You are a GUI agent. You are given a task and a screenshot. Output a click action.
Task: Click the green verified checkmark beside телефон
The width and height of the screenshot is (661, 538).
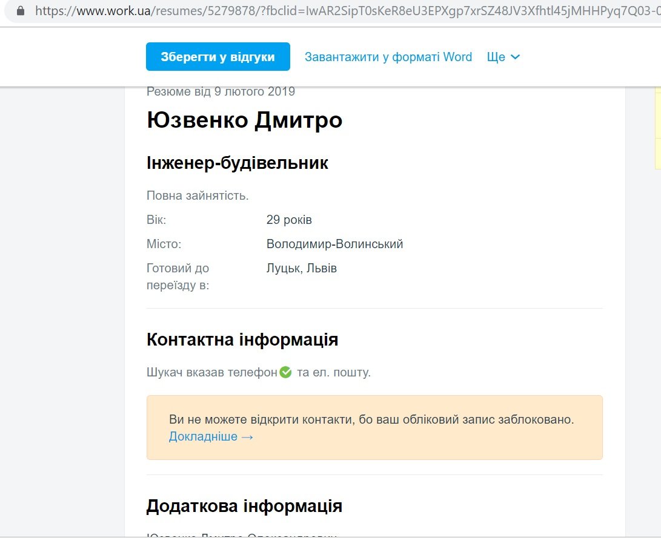286,372
